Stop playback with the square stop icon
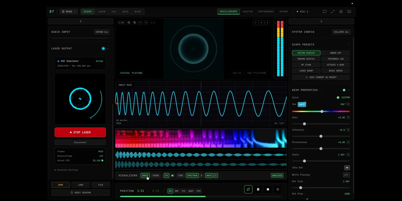402x201 pixels. click(268, 189)
